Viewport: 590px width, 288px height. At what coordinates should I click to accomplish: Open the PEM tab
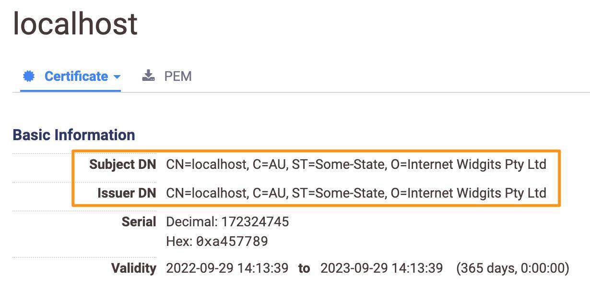click(177, 77)
